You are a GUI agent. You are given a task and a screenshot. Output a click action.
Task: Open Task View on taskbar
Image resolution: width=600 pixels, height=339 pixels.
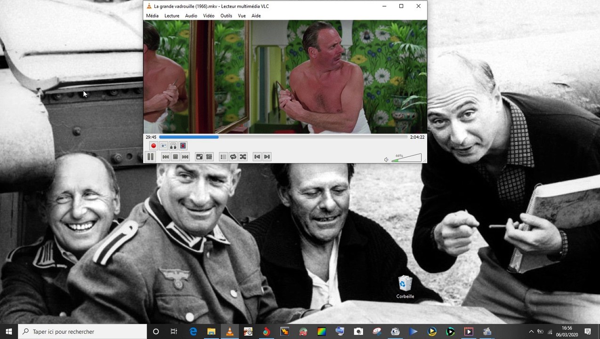click(x=174, y=331)
